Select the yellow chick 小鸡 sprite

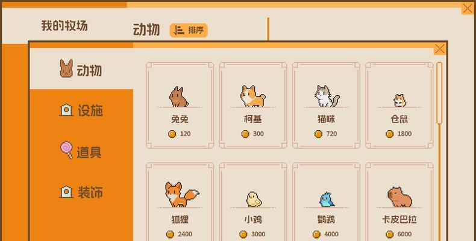click(x=254, y=199)
